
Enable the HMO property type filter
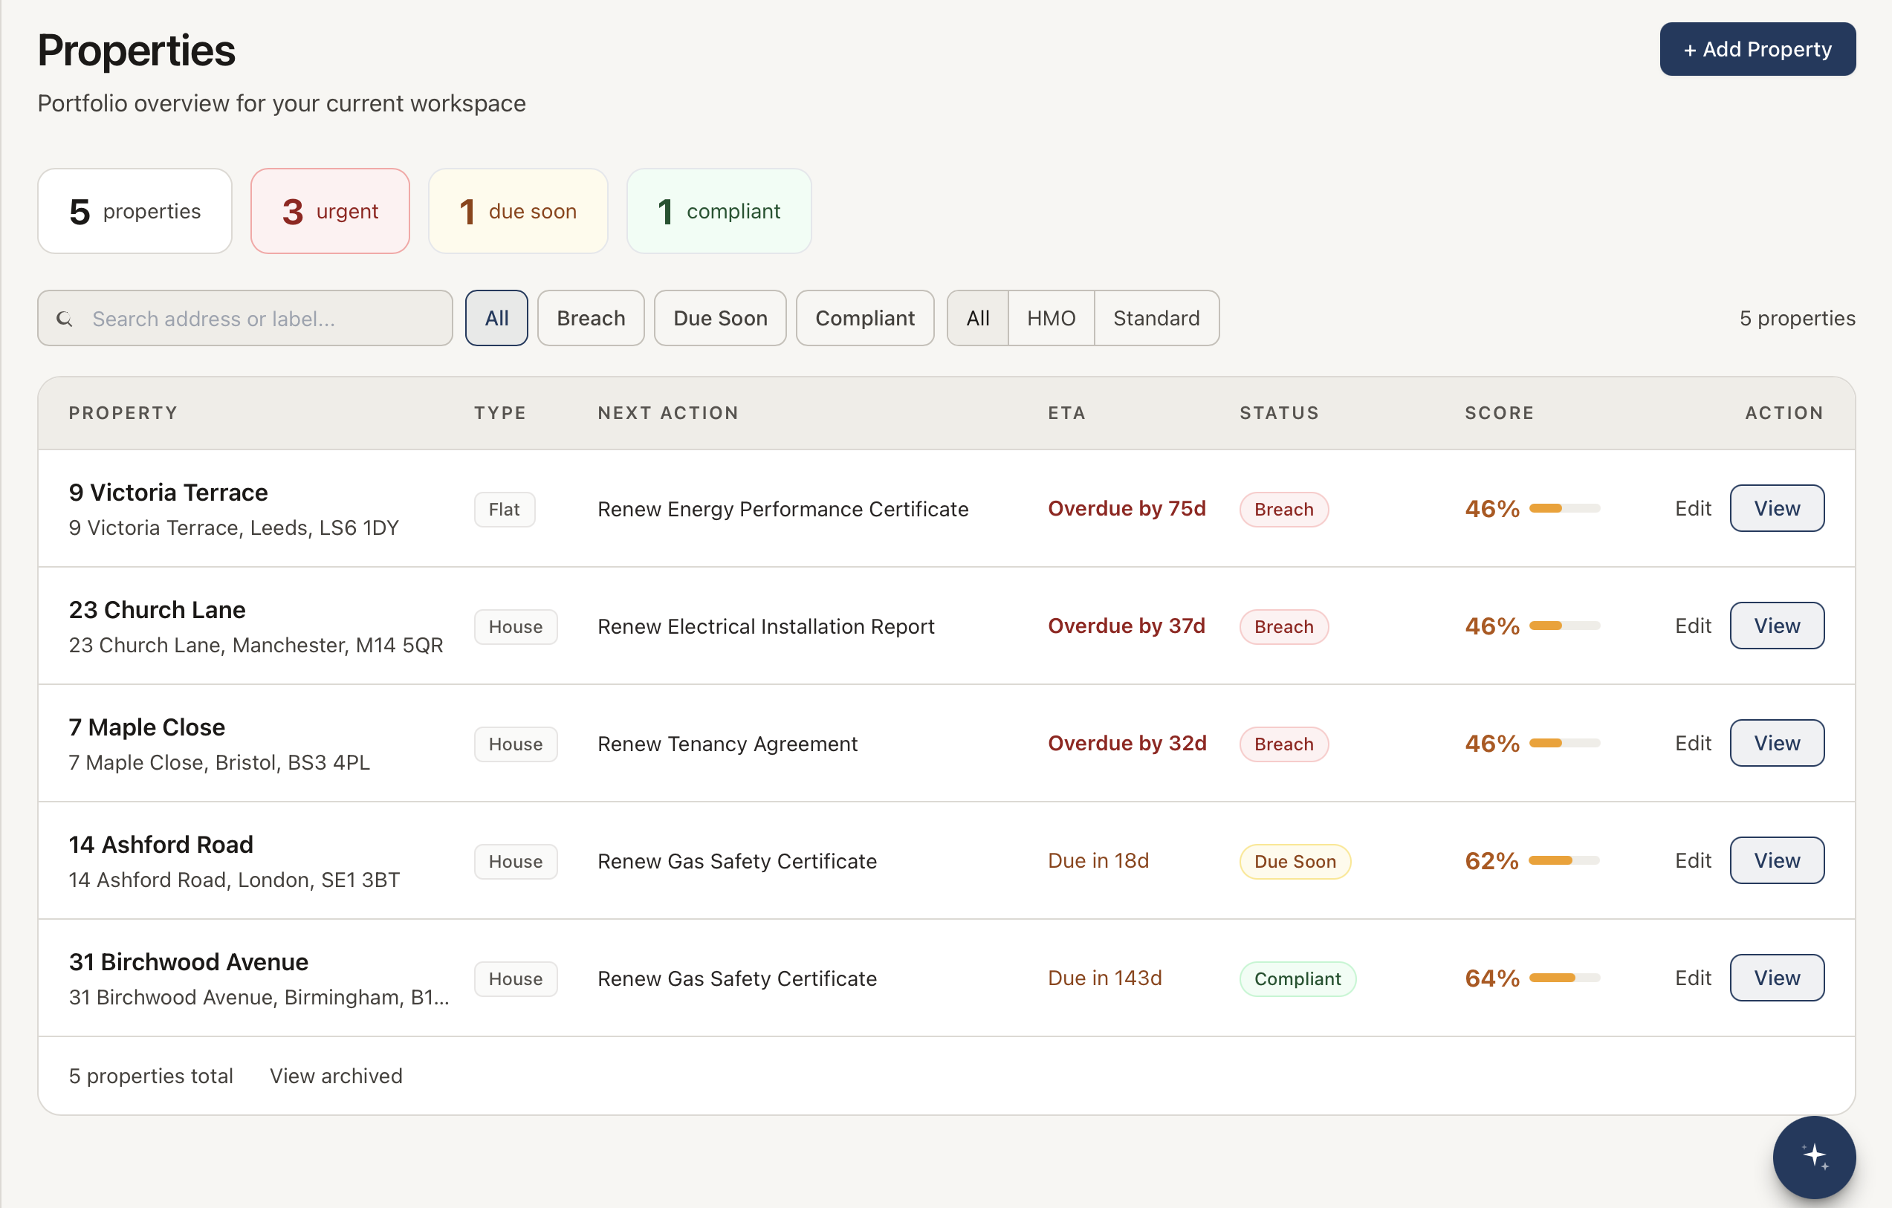point(1051,318)
